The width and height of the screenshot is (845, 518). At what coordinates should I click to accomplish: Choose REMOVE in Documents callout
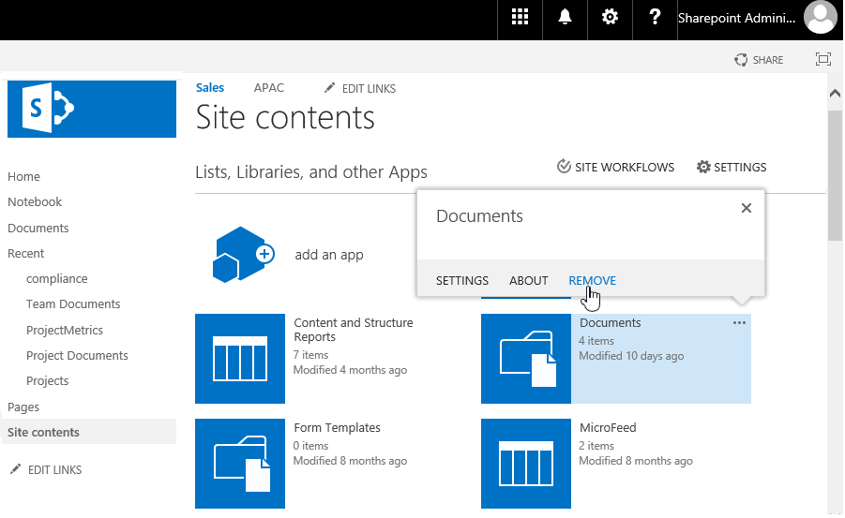click(593, 280)
